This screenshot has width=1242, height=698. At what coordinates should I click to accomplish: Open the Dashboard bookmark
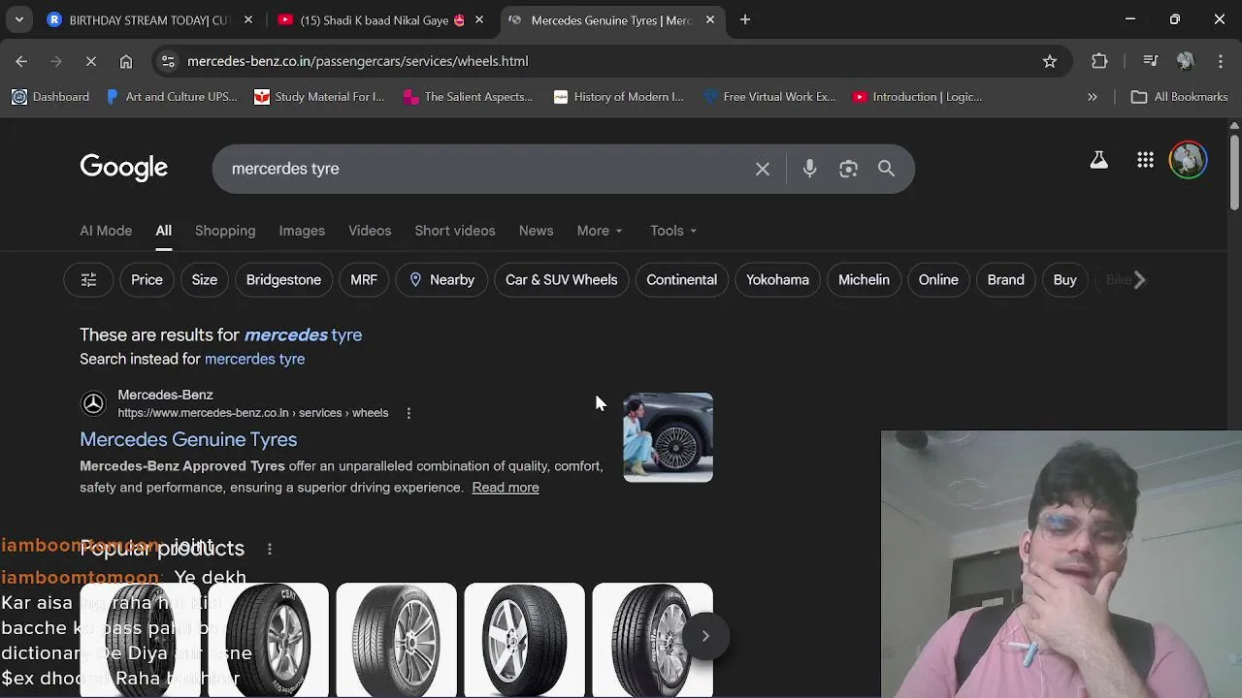coord(50,97)
